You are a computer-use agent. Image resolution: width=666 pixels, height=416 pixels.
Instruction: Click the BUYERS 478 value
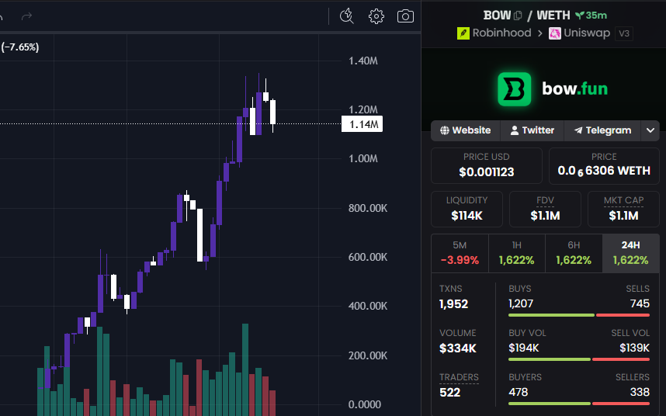519,392
